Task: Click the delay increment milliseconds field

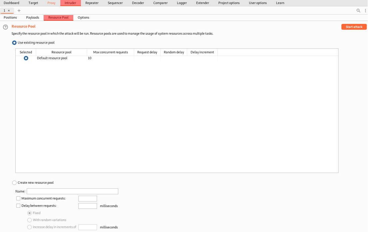Action: pyautogui.click(x=88, y=227)
